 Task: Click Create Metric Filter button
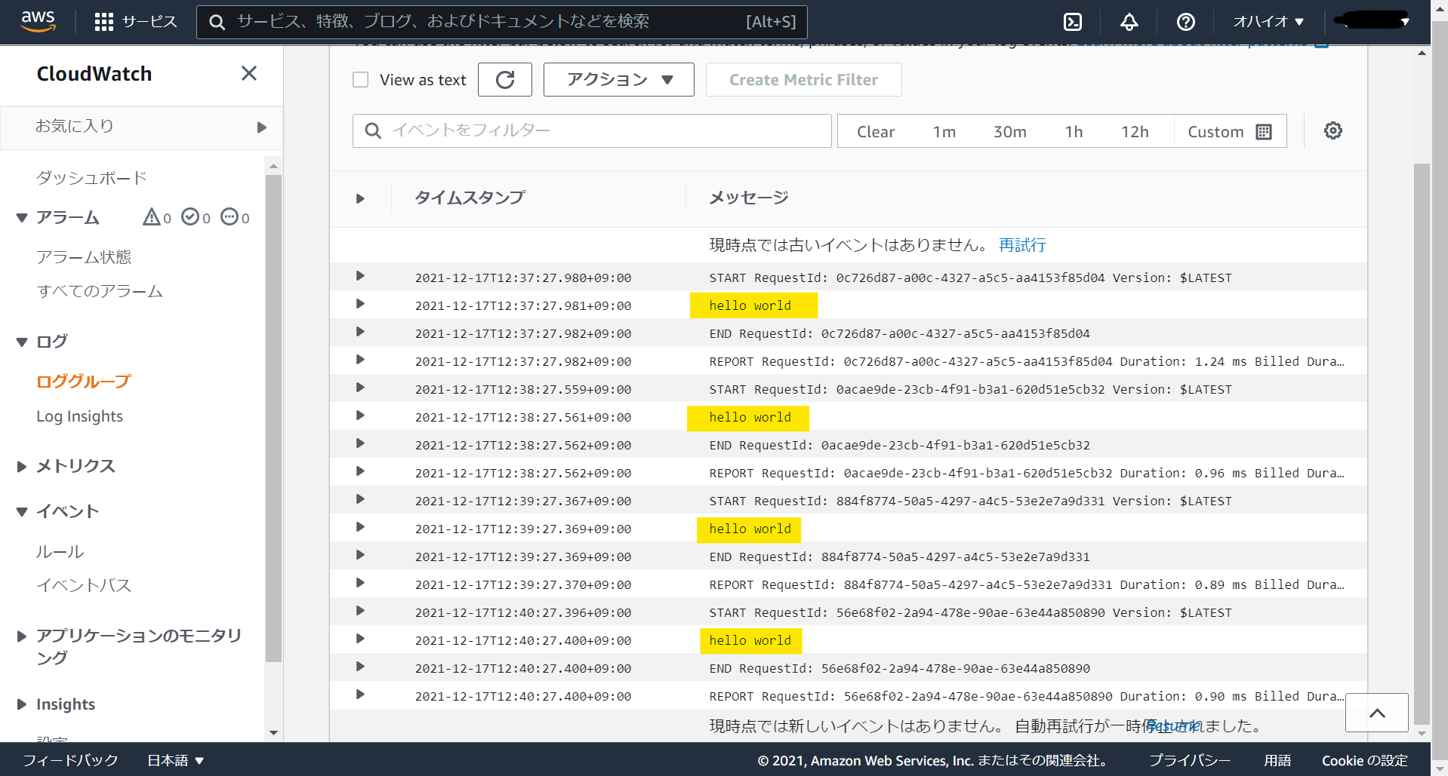pos(804,79)
